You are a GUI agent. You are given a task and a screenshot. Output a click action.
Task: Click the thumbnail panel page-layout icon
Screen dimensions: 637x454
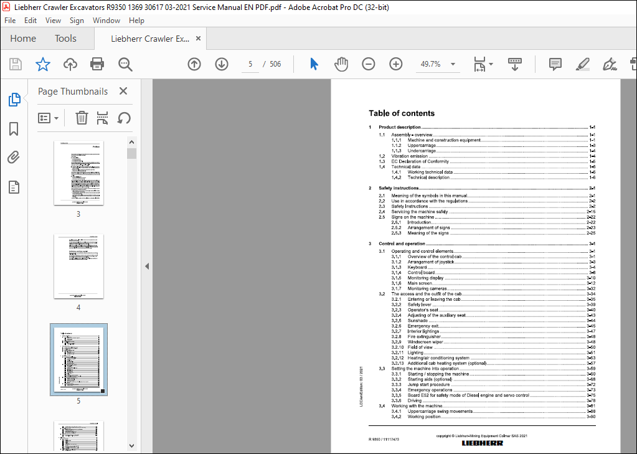pyautogui.click(x=102, y=118)
